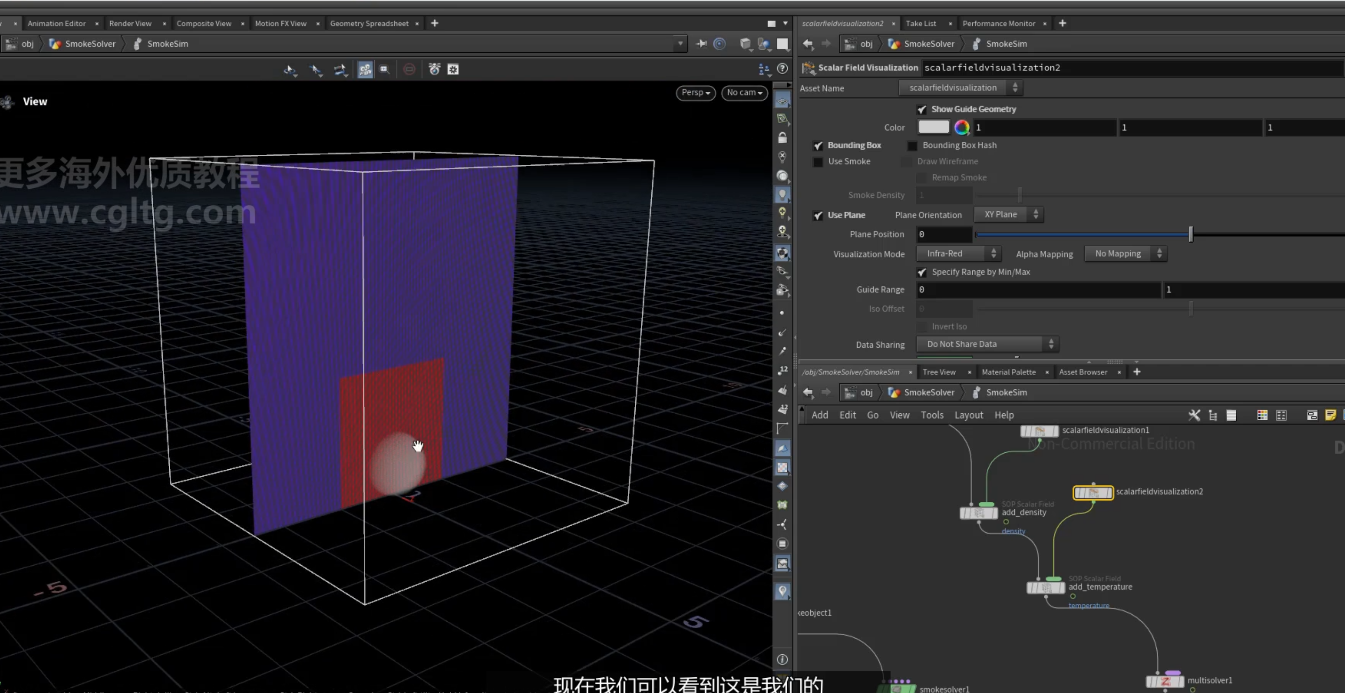The height and width of the screenshot is (693, 1345).
Task: Open network editor tools wrench icon
Action: [x=1194, y=415]
